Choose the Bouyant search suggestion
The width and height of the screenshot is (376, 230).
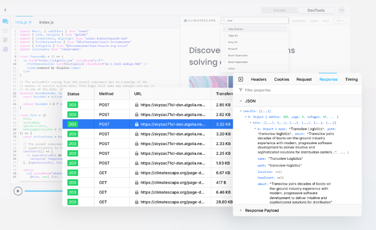[x=255, y=49]
